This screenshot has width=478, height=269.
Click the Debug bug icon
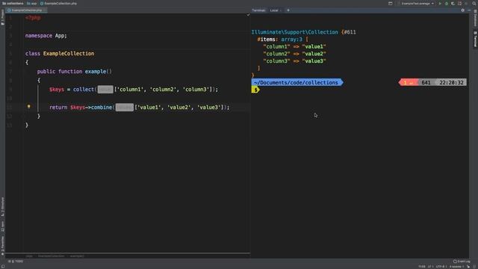pos(447,3)
